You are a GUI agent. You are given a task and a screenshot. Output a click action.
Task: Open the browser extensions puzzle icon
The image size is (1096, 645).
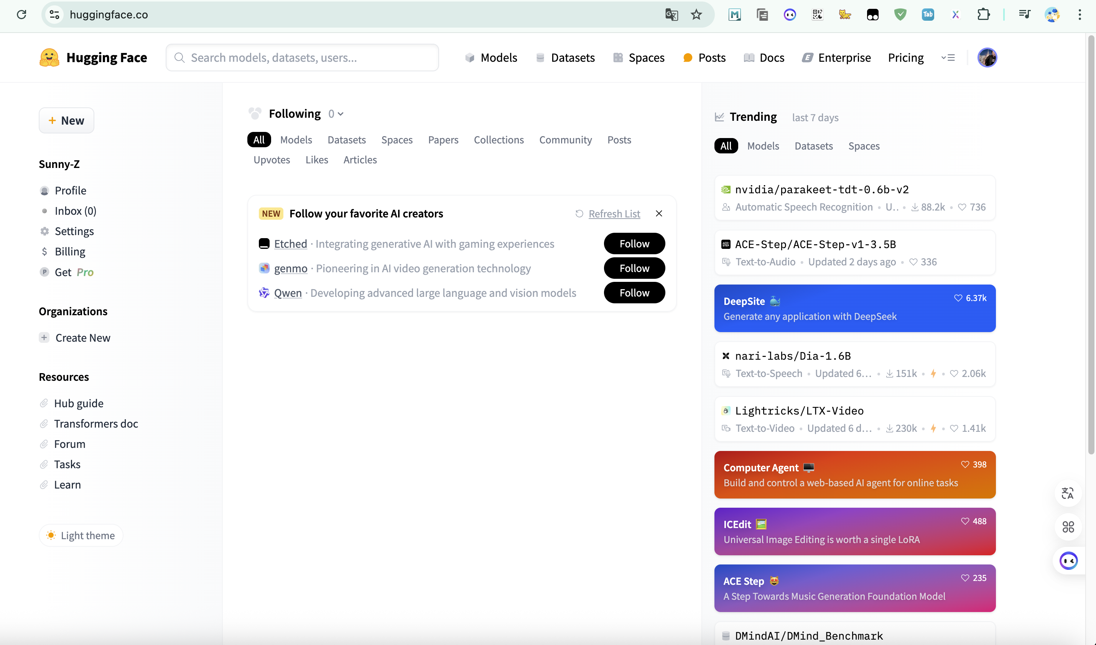983,15
